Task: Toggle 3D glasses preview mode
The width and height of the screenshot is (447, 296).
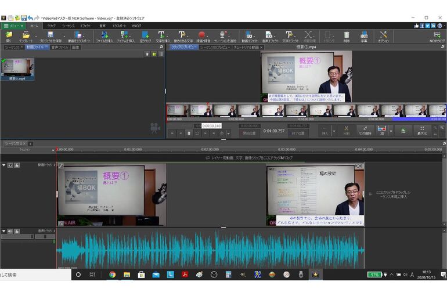Action: coord(382,131)
